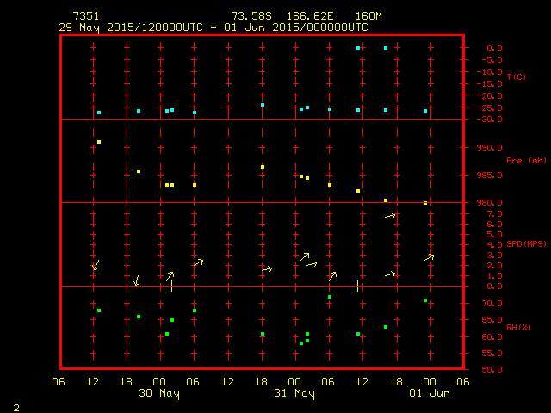Screen dimensions: 551x413
Task: Click the station ID 7351 in header
Action: [85, 16]
